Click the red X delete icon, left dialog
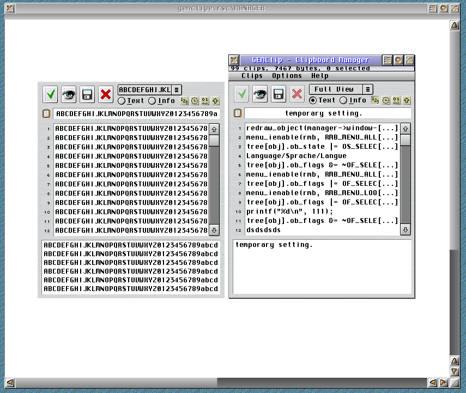Viewport: 466px width, 393px height. (x=106, y=94)
